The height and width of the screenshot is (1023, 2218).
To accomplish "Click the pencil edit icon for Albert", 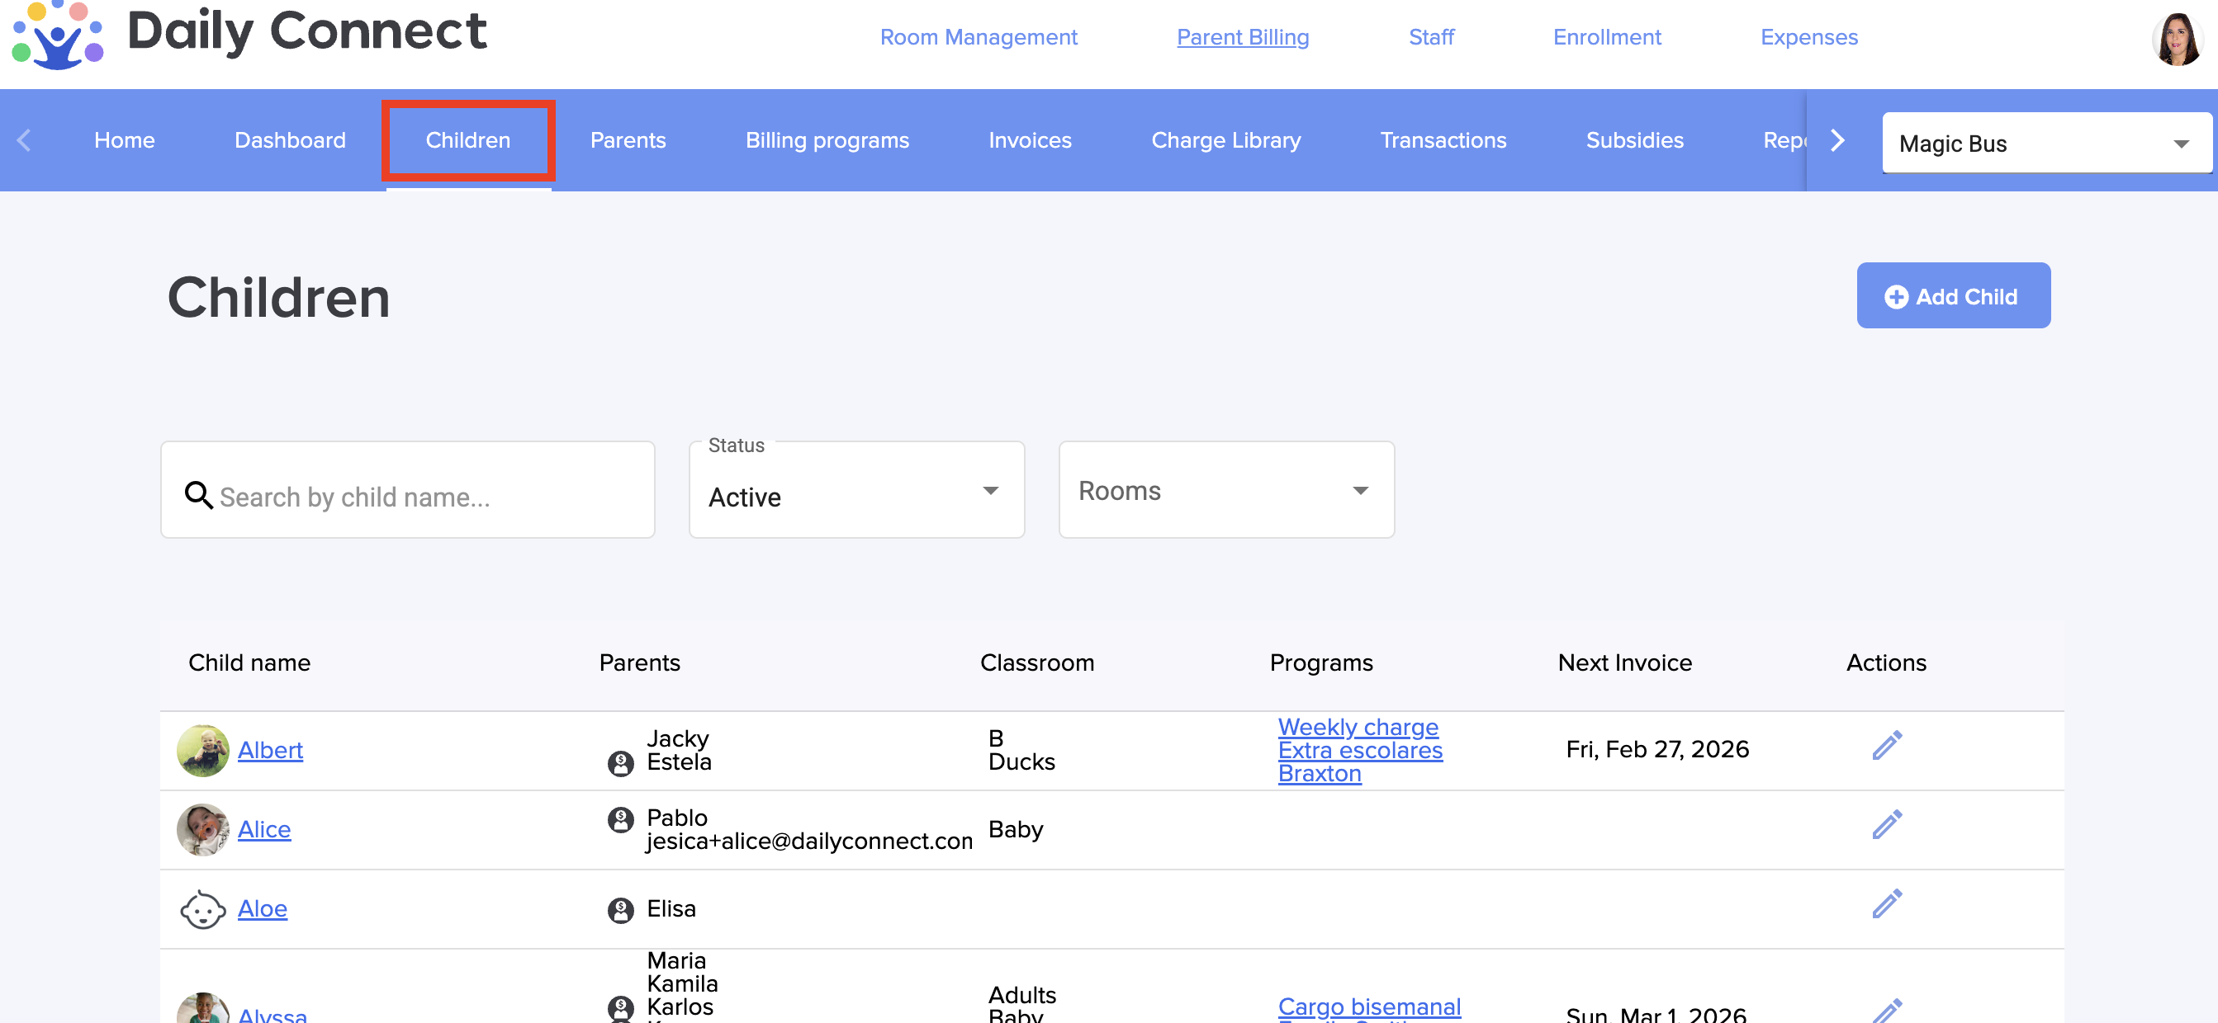I will (1886, 746).
